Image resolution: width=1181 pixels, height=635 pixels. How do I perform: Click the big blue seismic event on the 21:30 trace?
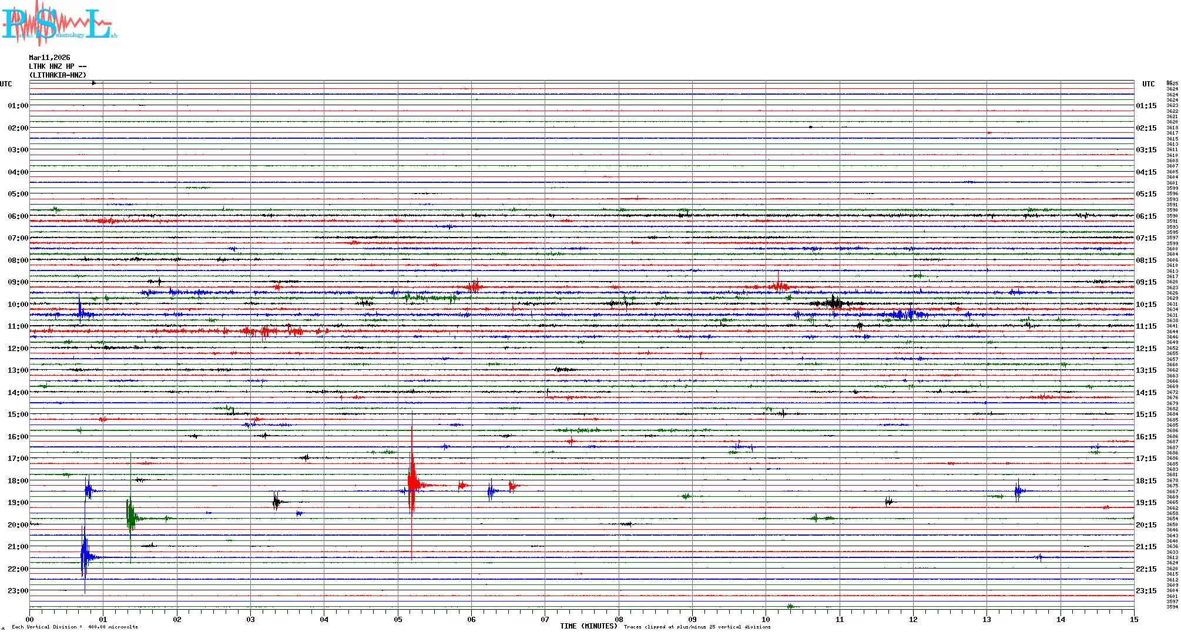(x=85, y=556)
